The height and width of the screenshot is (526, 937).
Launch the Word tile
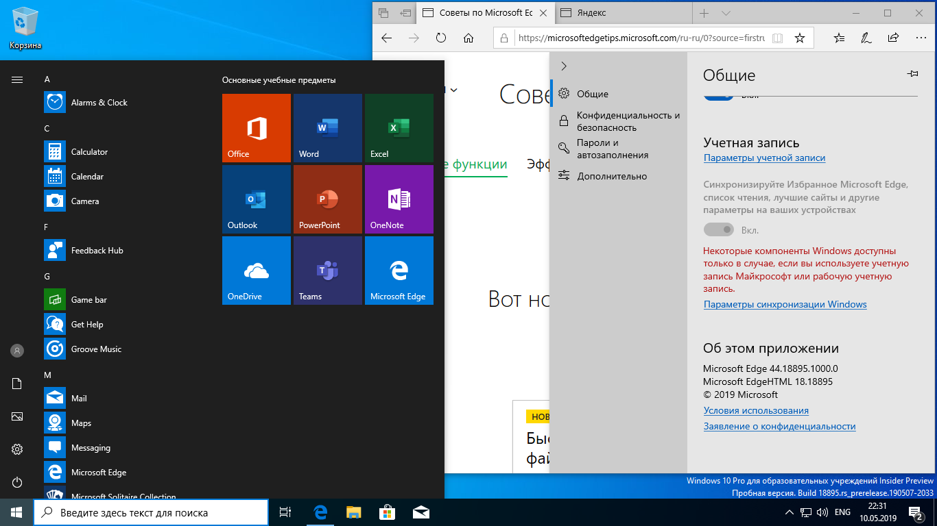pos(328,128)
